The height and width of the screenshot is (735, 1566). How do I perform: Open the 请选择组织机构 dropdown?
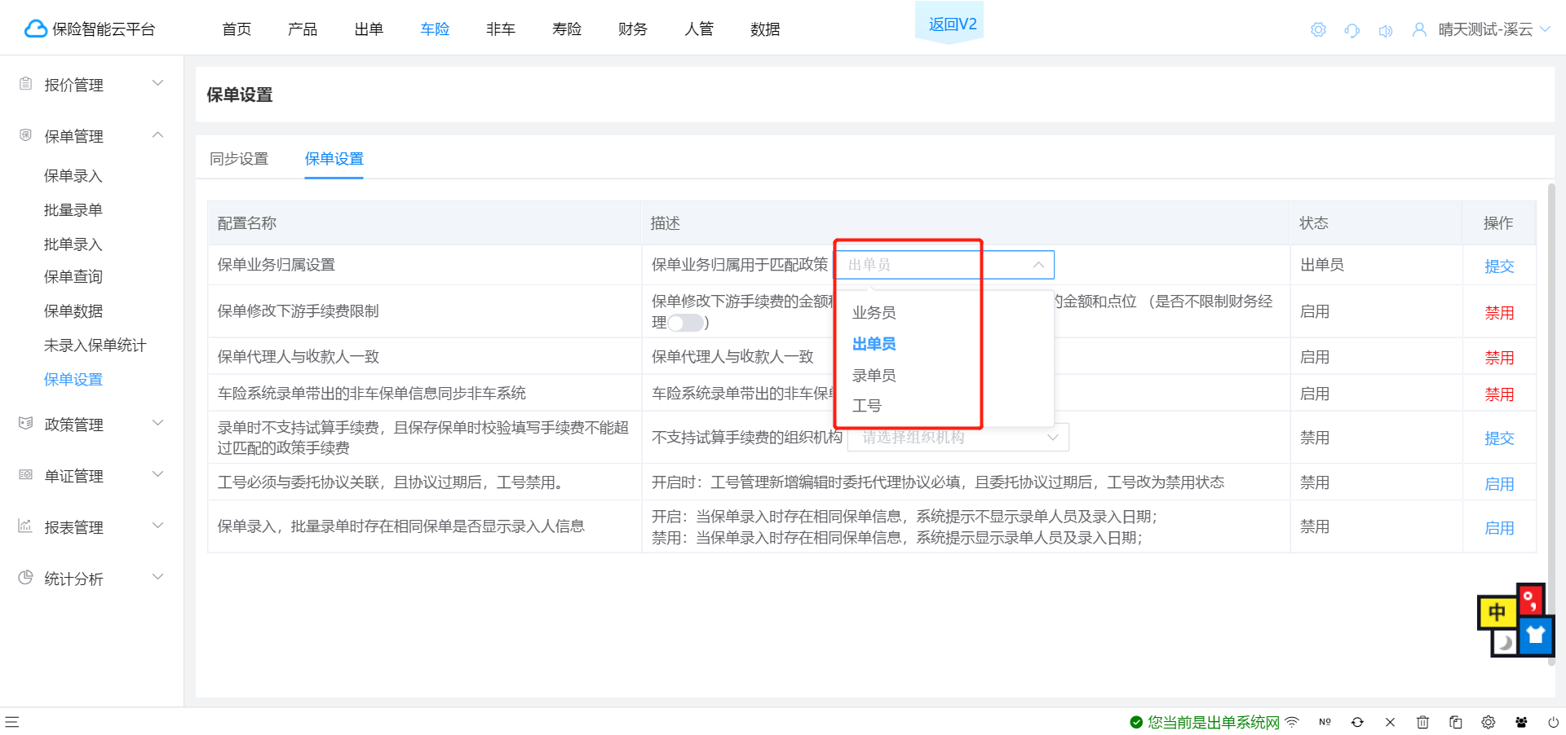click(958, 438)
